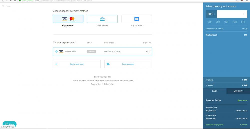Select the Visa/Mastercard payment card icon

pyautogui.click(x=68, y=19)
